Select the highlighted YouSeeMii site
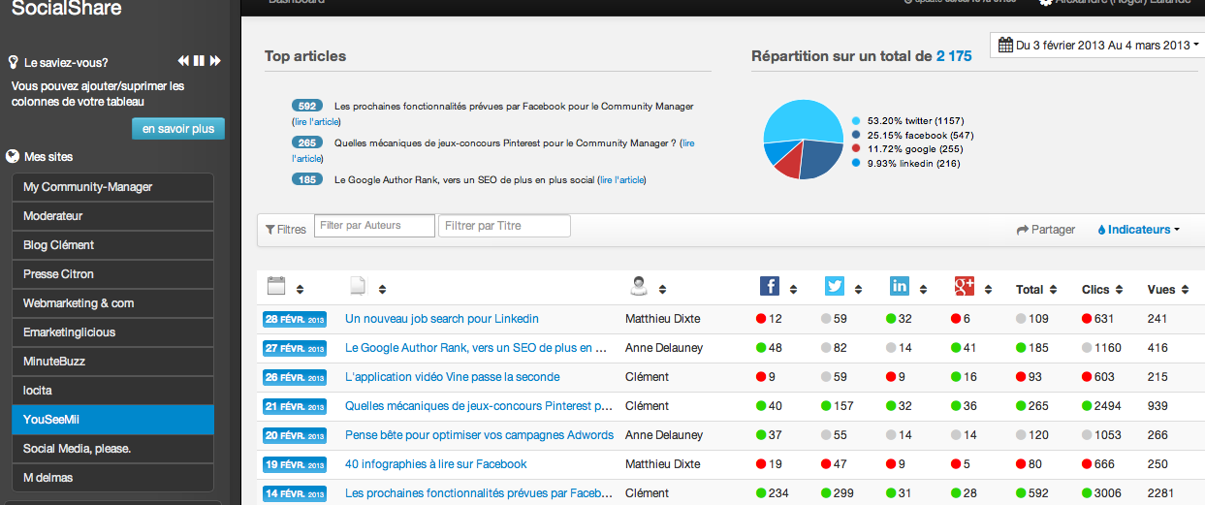The image size is (1205, 505). (112, 420)
